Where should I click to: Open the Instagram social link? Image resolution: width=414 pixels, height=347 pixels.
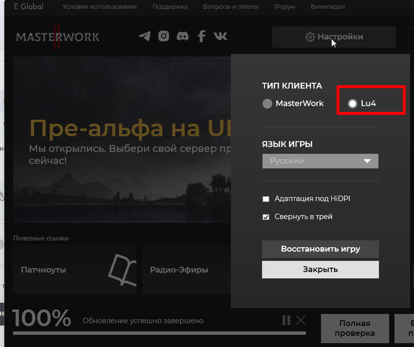point(164,36)
